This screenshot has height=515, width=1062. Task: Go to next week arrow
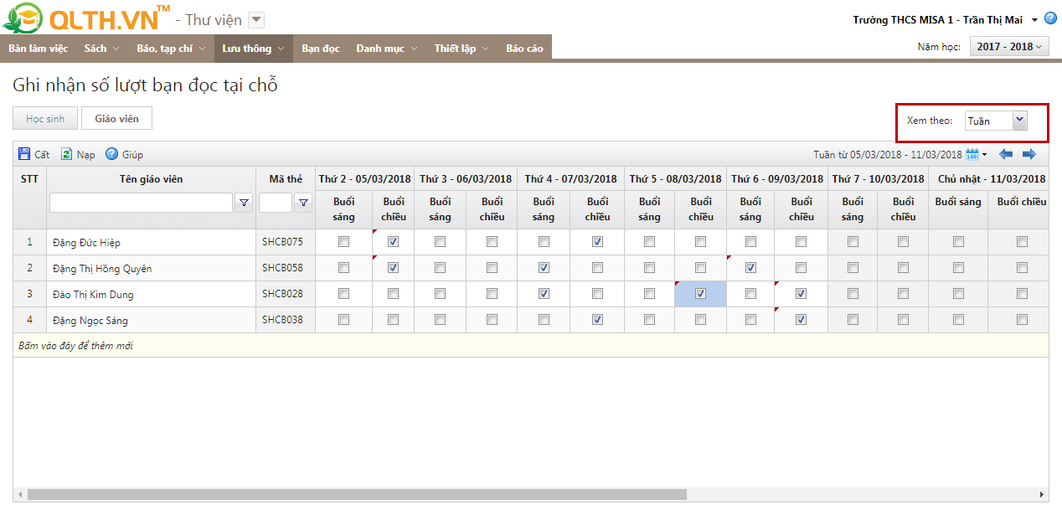(x=1029, y=154)
